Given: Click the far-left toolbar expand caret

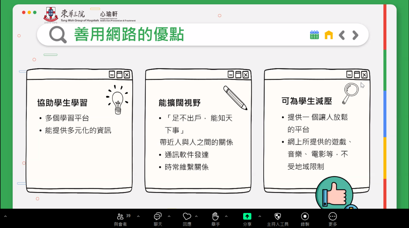Looking at the screenshot, I should (5, 217).
